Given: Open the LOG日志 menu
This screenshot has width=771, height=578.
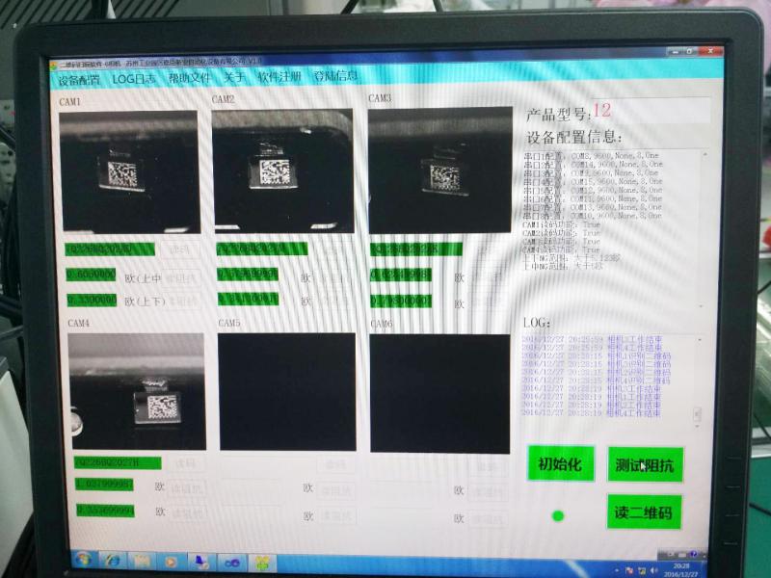Looking at the screenshot, I should [x=133, y=79].
